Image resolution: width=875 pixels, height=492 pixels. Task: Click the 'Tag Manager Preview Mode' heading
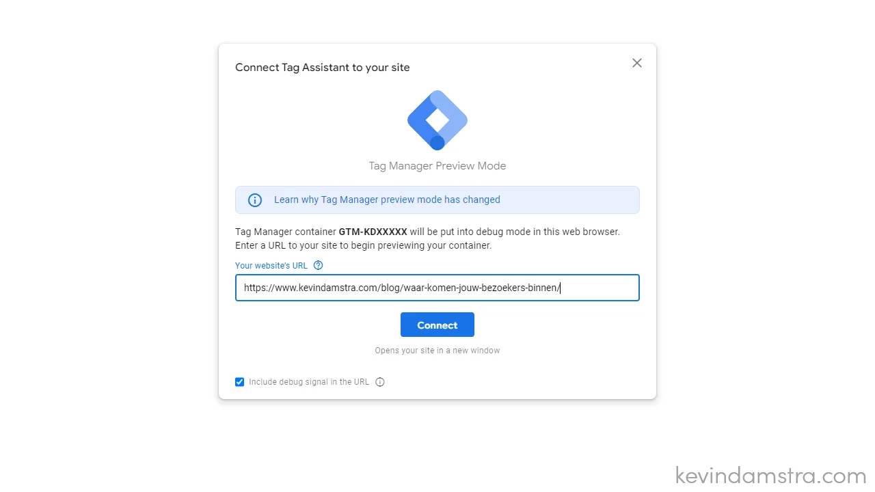point(437,166)
